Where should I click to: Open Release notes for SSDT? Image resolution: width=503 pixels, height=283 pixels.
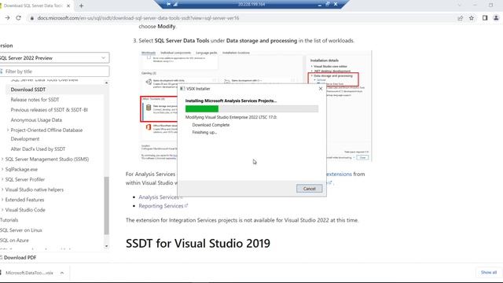(x=35, y=100)
